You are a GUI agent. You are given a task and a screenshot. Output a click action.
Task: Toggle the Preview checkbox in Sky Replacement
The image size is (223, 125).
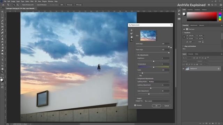135,105
